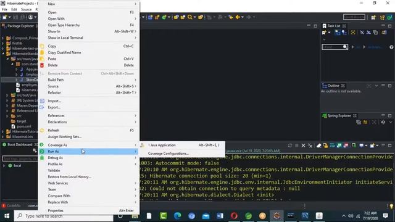
Task: Click Task List help question icon
Action: click(x=391, y=47)
